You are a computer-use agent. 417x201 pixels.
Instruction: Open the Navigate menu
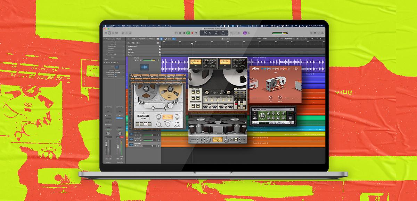click(x=136, y=26)
